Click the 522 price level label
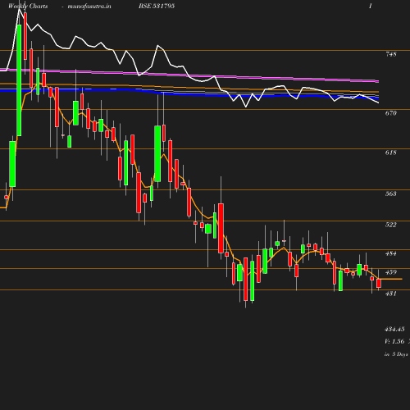This screenshot has width=410, height=410. tap(391, 225)
